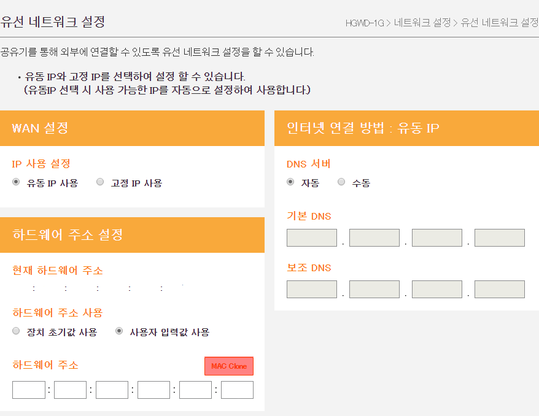Viewport: 539px width, 416px height.
Task: Click the MAC Clone button
Action: (x=228, y=366)
